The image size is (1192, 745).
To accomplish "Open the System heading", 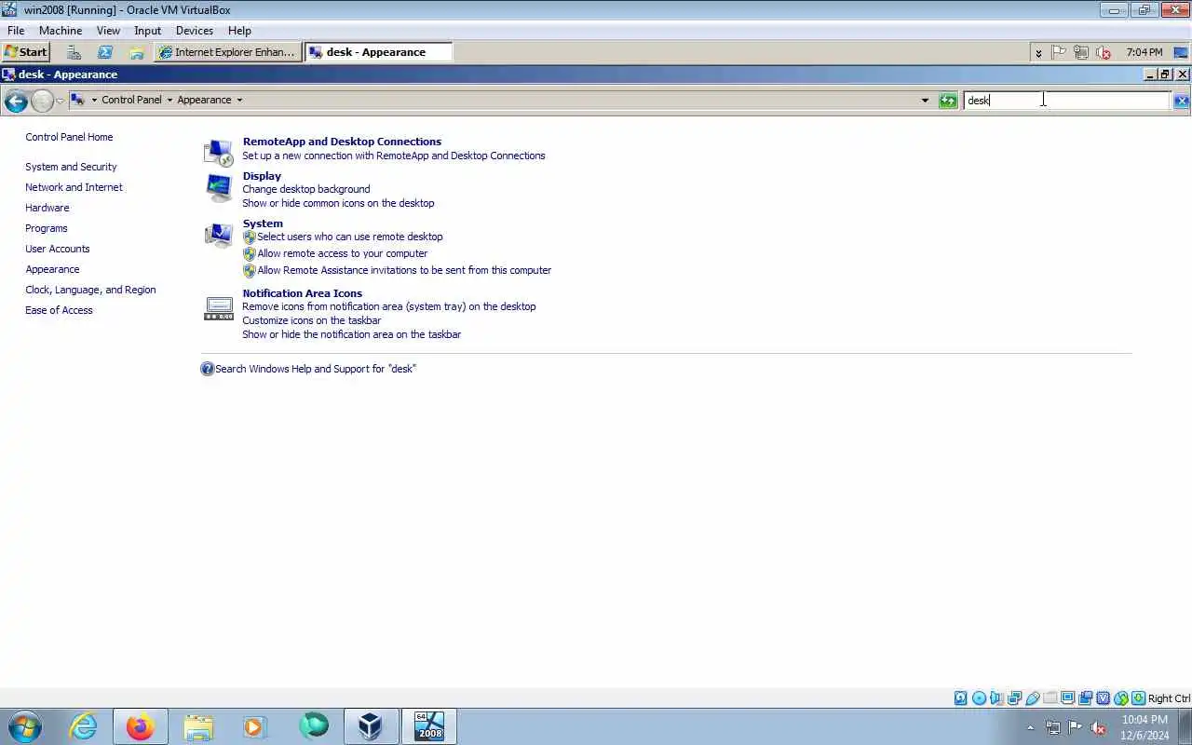I will point(263,223).
